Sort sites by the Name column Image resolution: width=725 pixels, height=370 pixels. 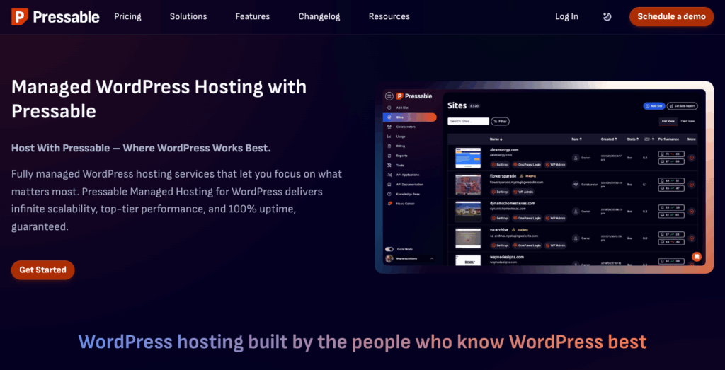[x=496, y=139]
